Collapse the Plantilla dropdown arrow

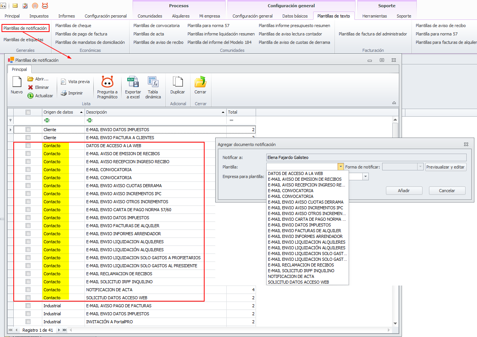340,167
